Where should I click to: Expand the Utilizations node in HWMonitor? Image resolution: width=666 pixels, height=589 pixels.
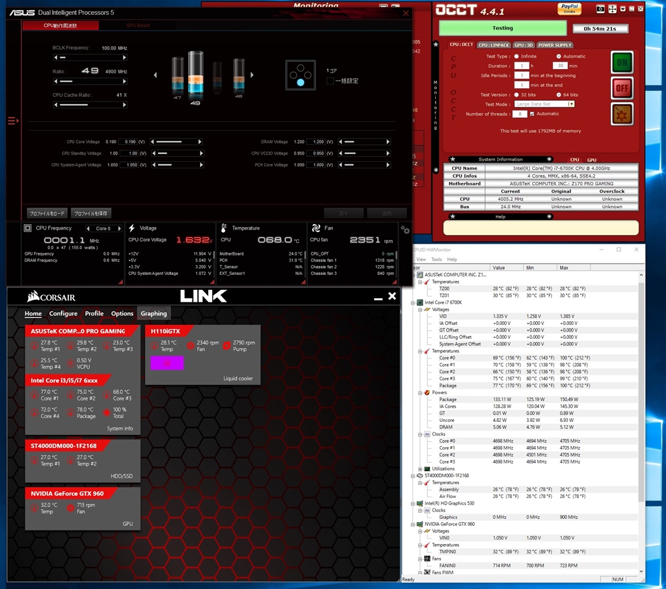(x=420, y=469)
